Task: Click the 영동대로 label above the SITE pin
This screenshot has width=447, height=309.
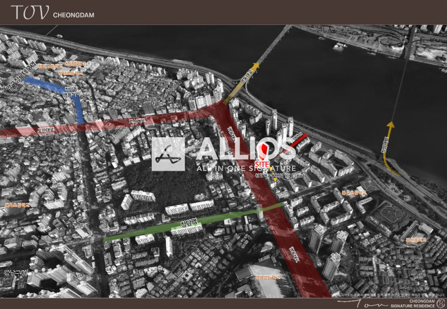Action: [231, 135]
